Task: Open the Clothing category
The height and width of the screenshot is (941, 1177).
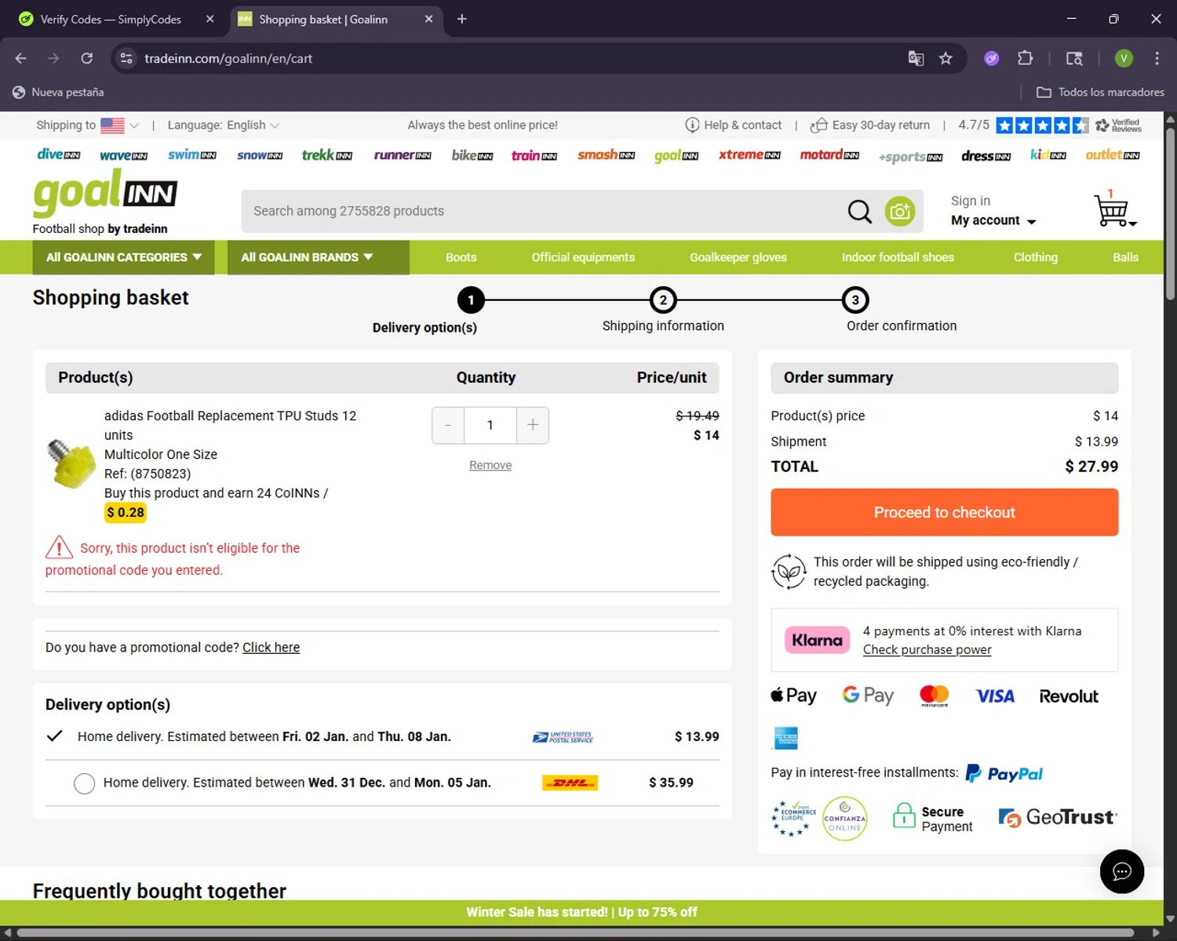Action: (x=1035, y=257)
